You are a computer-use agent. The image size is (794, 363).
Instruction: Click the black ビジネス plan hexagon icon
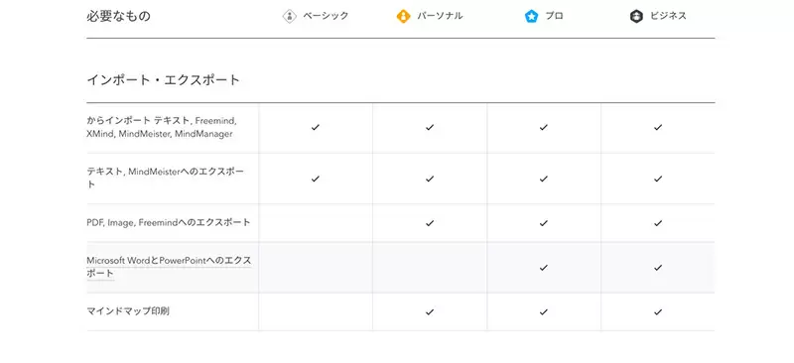tap(636, 17)
